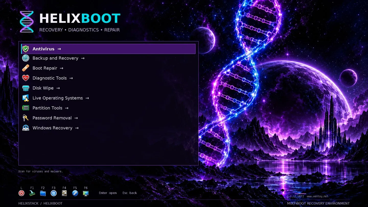
Task: Expand the Windows Recovery submenu arrow
Action: click(x=77, y=128)
